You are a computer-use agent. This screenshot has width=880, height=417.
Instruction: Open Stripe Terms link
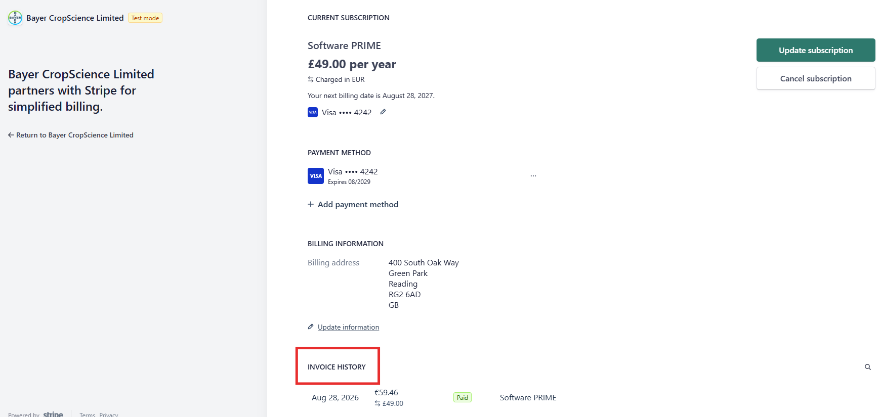point(88,415)
